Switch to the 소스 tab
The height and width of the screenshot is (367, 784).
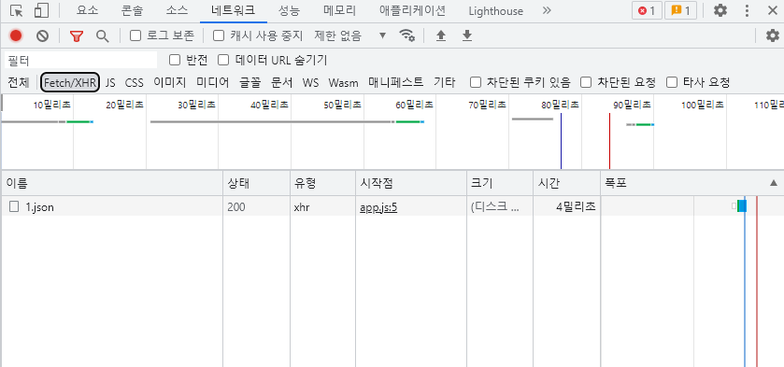(177, 10)
